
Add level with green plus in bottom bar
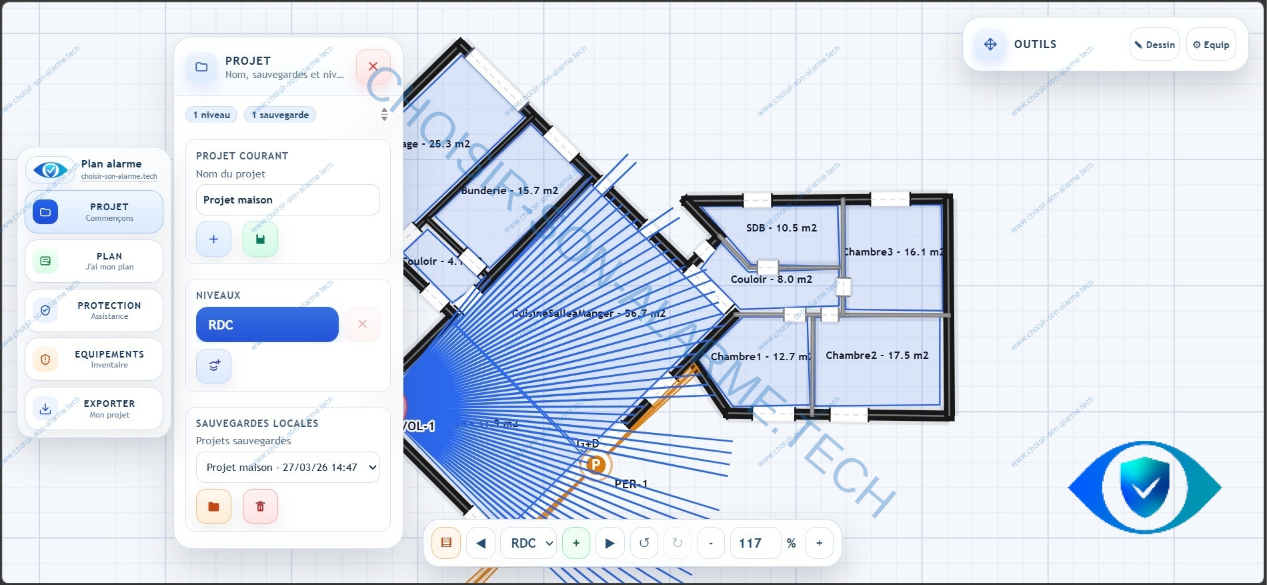(576, 543)
